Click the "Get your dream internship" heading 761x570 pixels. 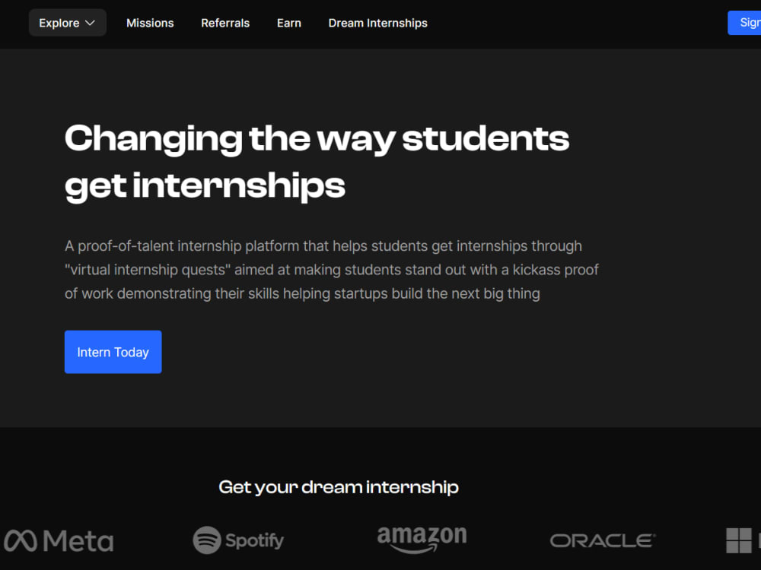pos(338,487)
